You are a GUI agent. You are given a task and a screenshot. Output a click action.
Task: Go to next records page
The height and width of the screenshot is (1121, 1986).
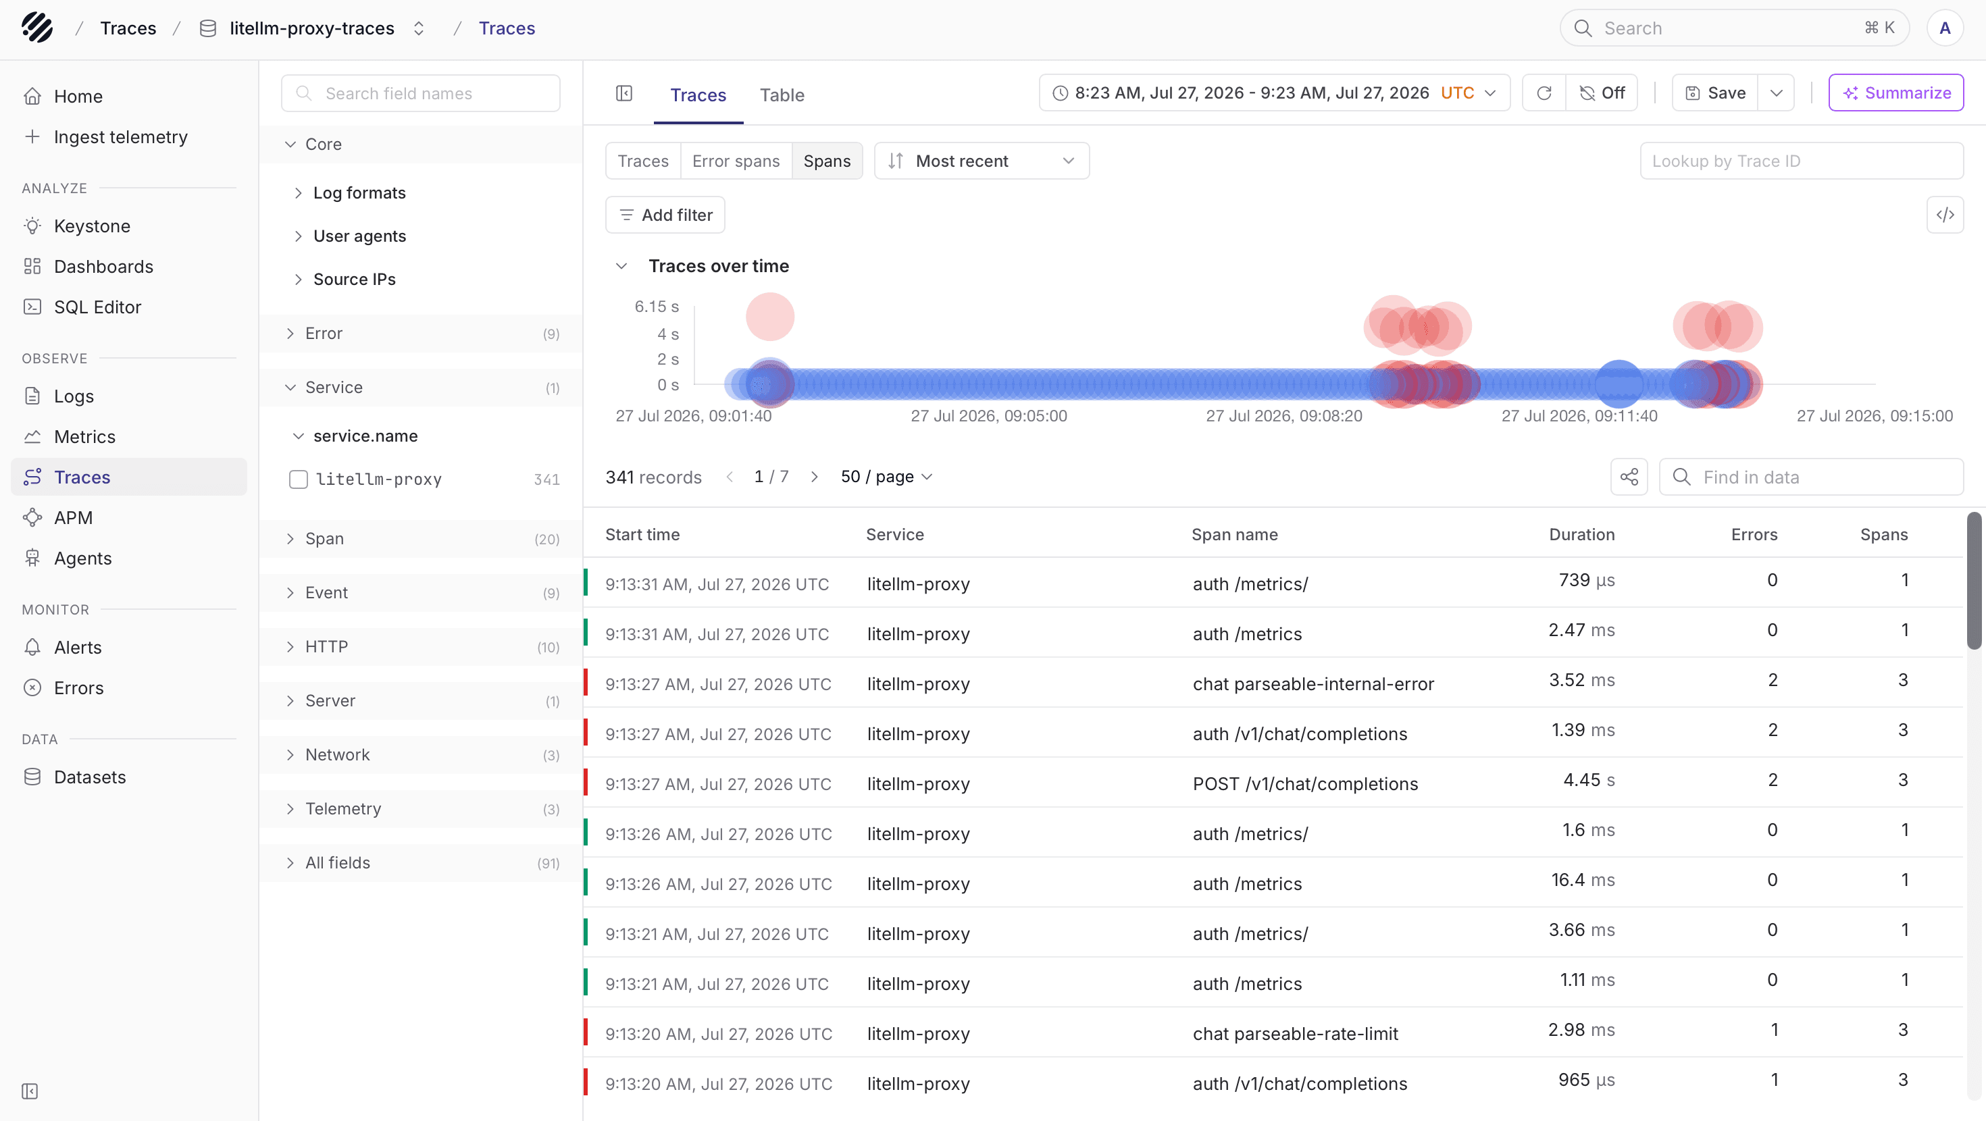click(x=814, y=477)
